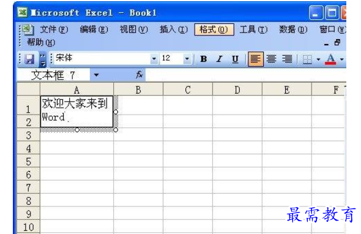
Task: Click the Select All corner box
Action: pyautogui.click(x=29, y=89)
